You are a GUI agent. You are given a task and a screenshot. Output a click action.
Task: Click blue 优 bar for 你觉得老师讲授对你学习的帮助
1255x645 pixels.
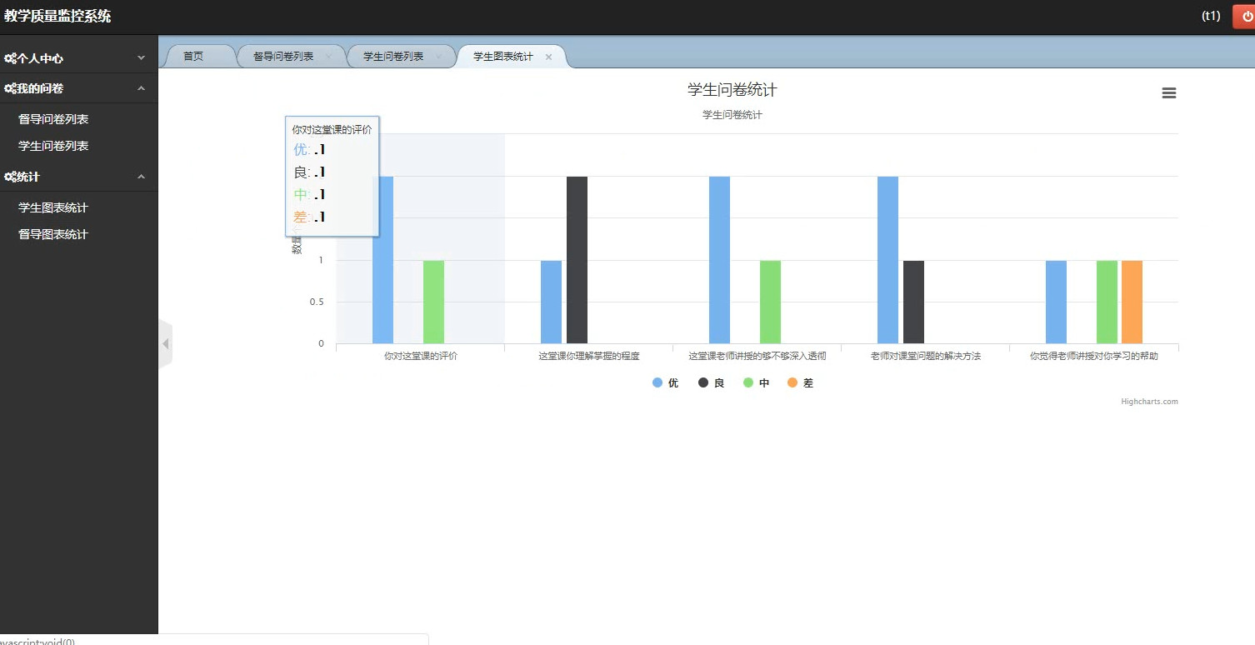(1056, 302)
